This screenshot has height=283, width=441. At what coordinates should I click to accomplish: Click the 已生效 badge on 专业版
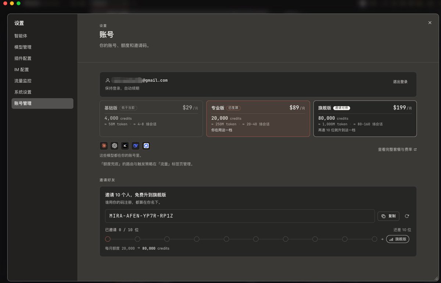click(233, 108)
